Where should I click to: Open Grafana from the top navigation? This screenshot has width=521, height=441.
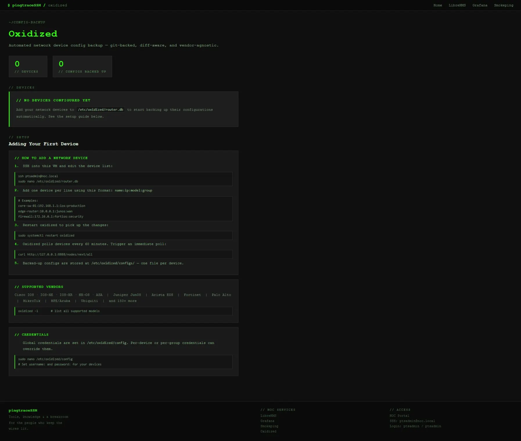tap(480, 5)
